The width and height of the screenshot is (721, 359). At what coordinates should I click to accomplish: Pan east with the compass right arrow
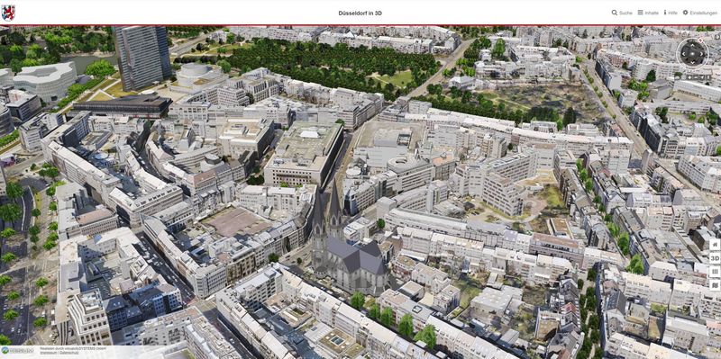tap(701, 54)
